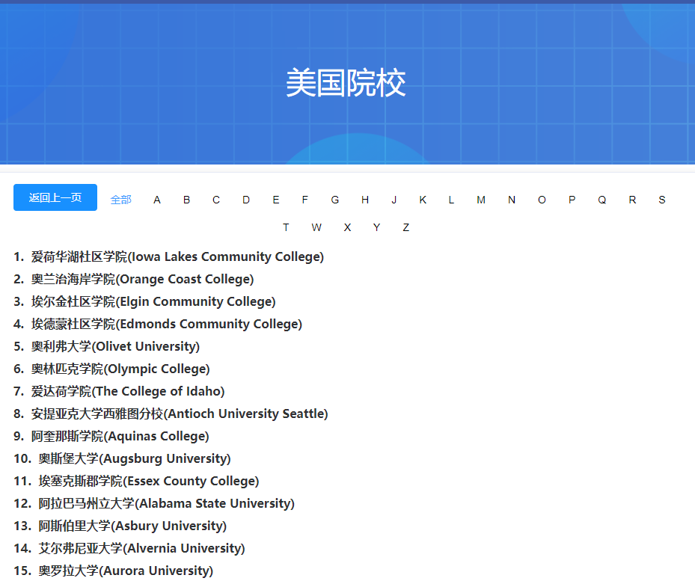
Task: Open Olympic College entry
Action: coord(120,369)
